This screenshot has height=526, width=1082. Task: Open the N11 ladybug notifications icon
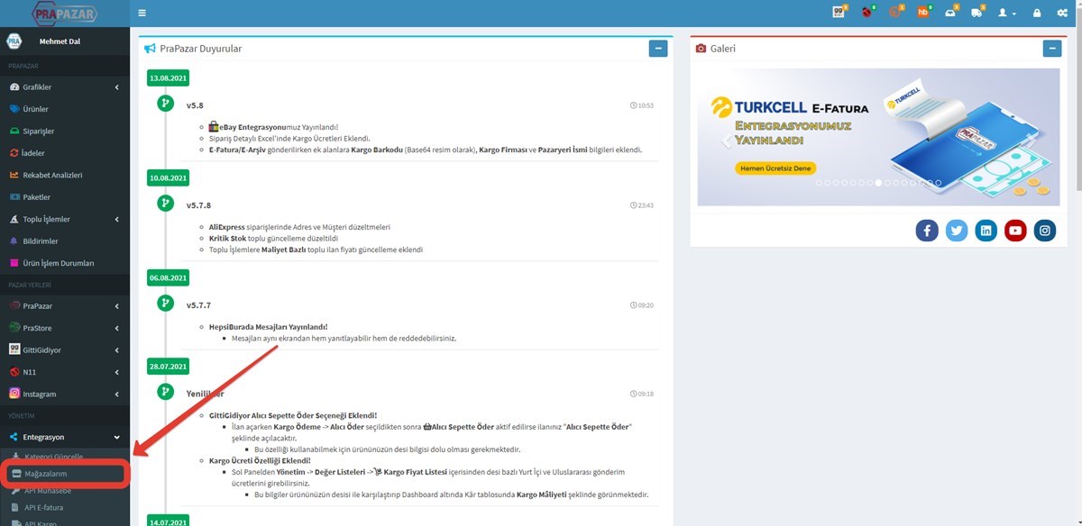click(x=867, y=13)
